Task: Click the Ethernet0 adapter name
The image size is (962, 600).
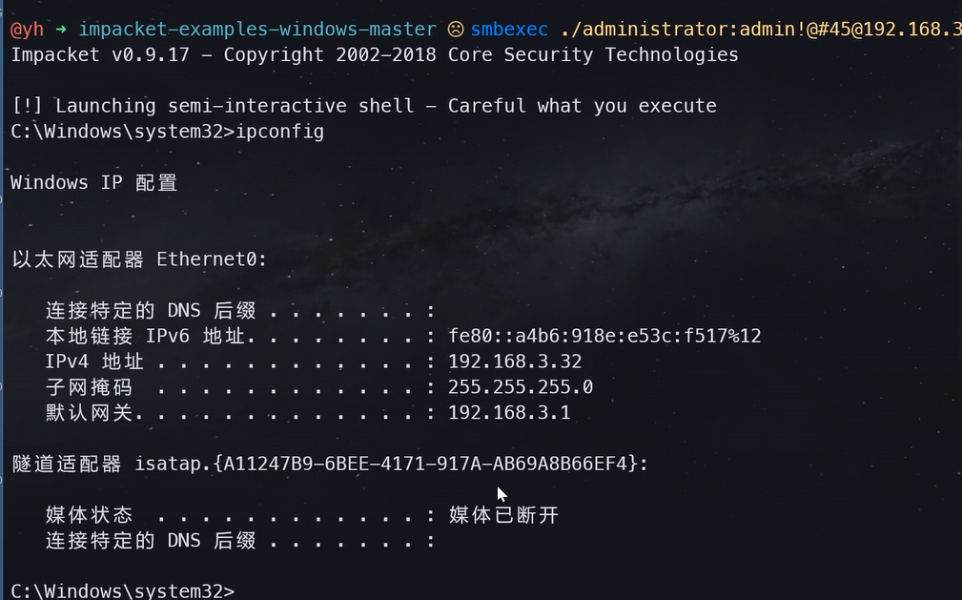Action: pos(212,259)
